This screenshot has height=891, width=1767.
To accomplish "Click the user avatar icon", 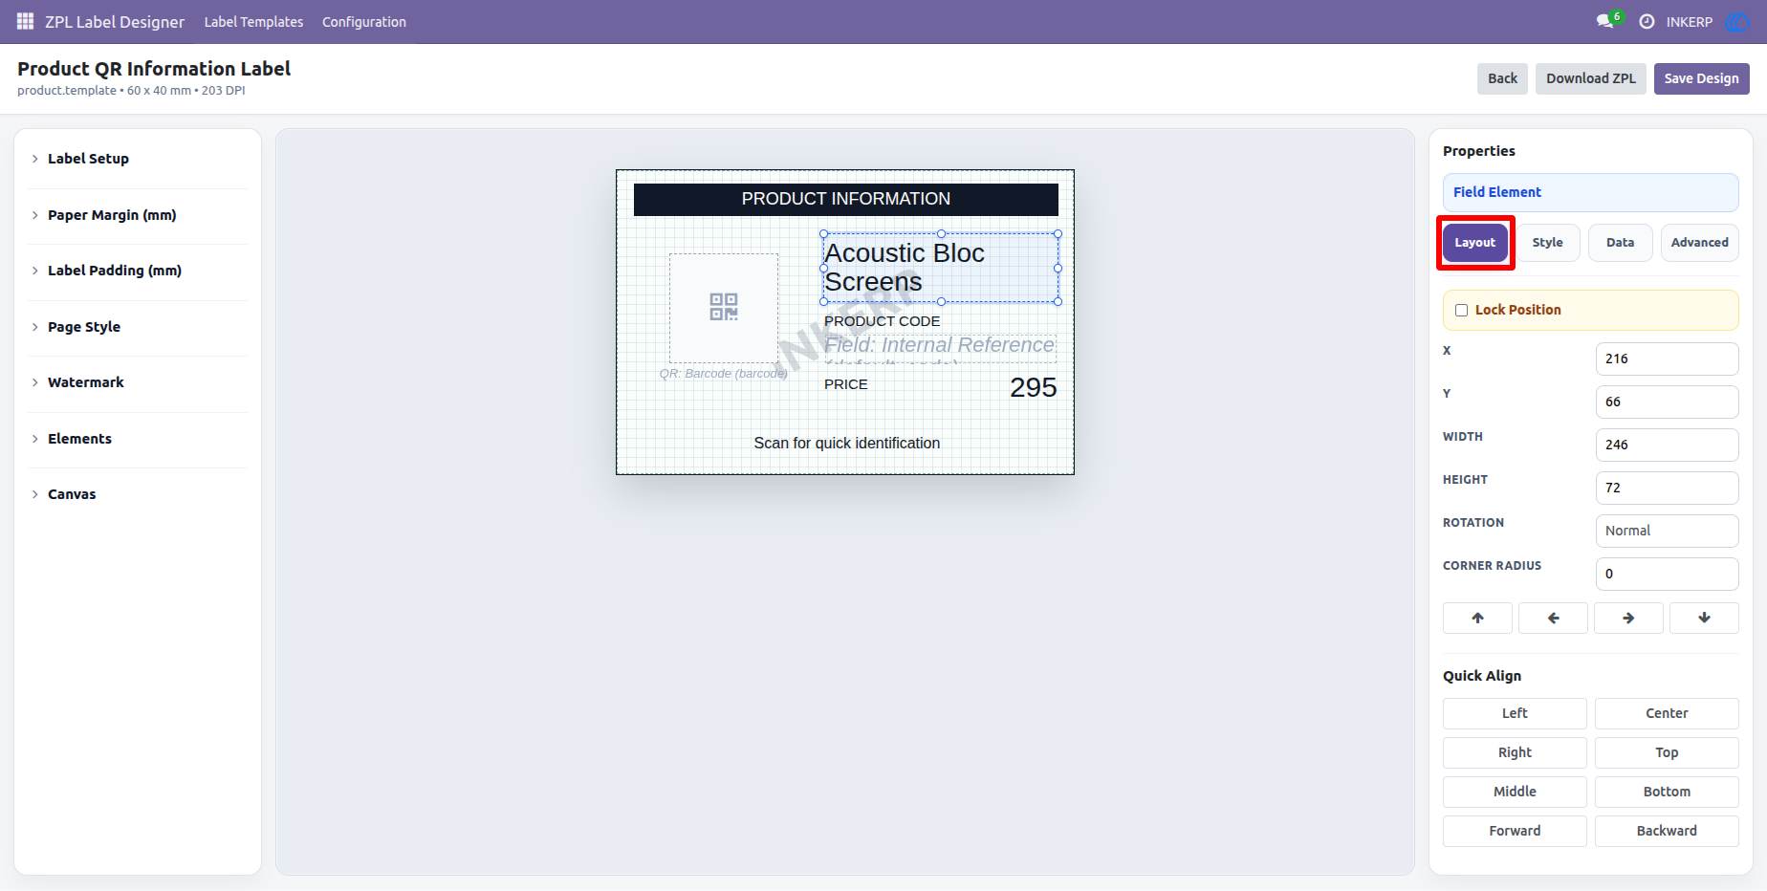I will click(x=1736, y=21).
